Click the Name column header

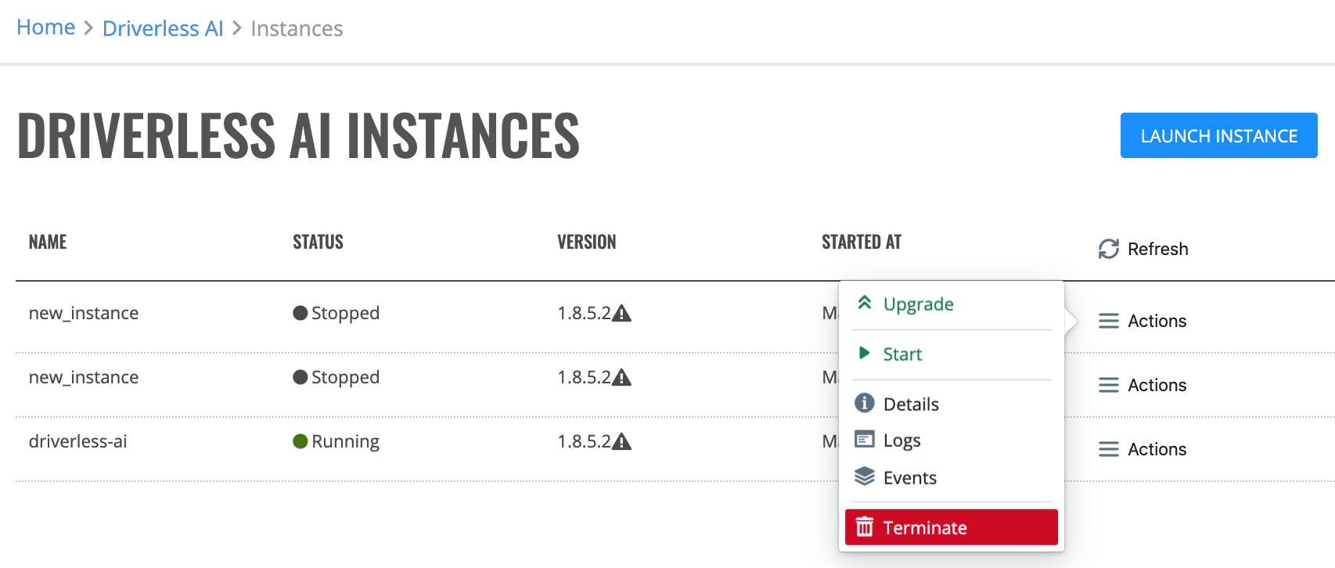(48, 242)
